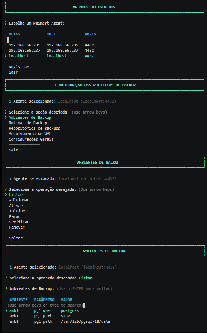Click the CONFIGURAÇÃO DAS POLÍTICAS DE BACKUP title
Viewport: 207px width, 333px height.
pyautogui.click(x=95, y=85)
